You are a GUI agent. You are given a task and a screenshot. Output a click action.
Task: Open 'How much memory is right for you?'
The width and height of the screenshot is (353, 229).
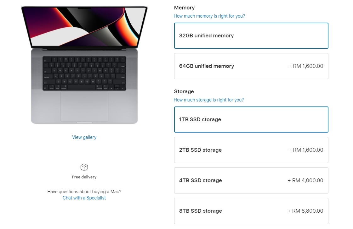[x=209, y=16]
